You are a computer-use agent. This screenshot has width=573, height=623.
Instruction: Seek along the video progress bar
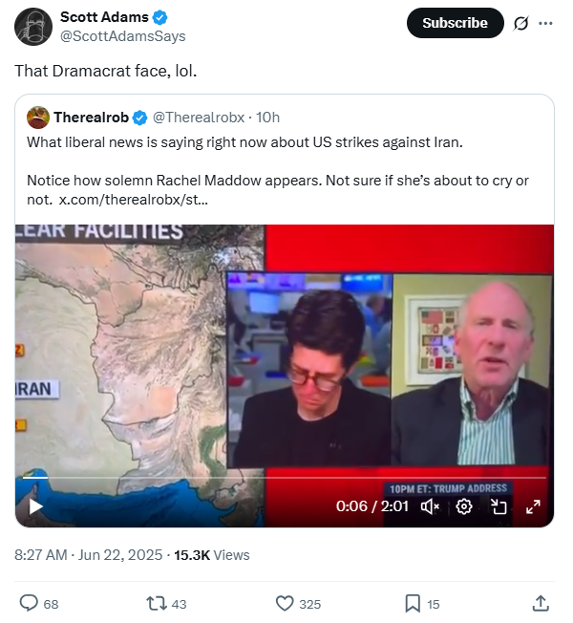pyautogui.click(x=285, y=477)
